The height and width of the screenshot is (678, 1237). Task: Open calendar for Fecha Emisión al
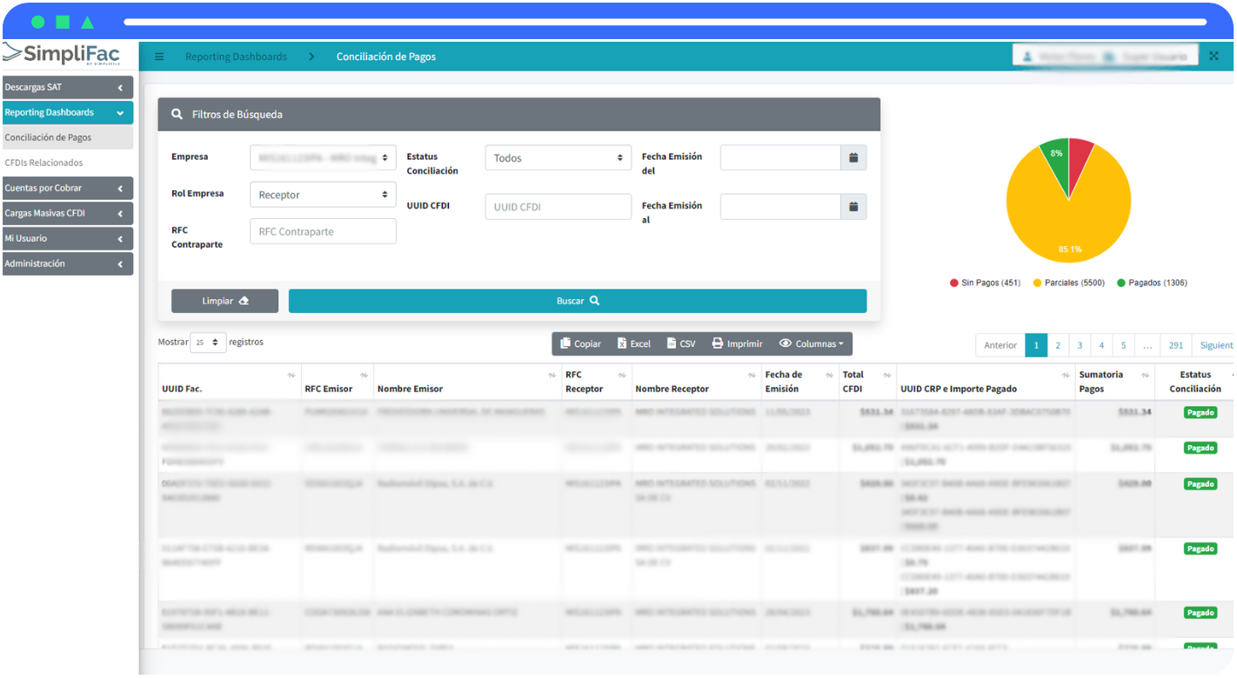[x=853, y=207]
